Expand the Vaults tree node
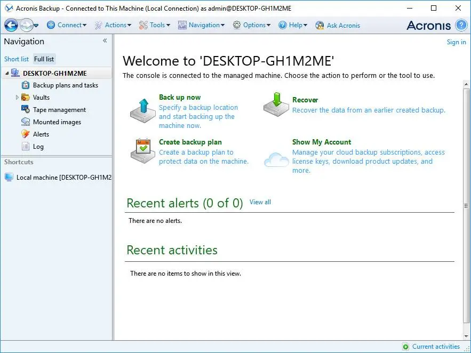Screen dimensions: 471x353 [17, 97]
